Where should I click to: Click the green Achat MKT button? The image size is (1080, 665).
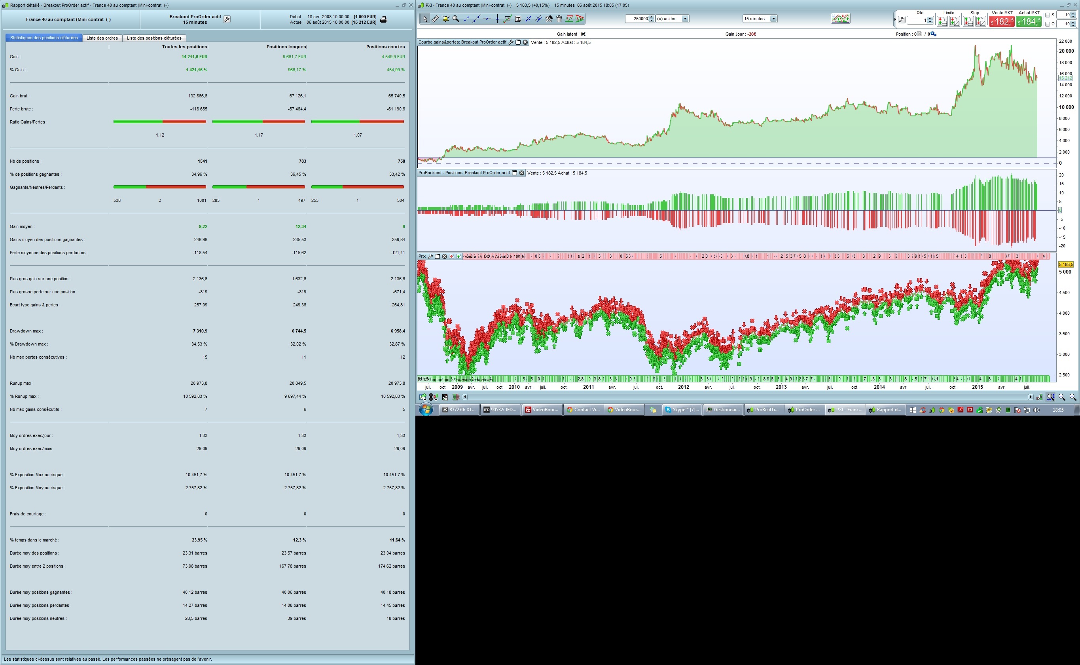1029,21
